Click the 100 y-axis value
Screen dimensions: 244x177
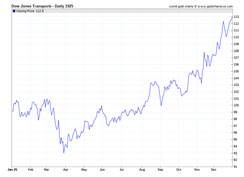click(236, 105)
